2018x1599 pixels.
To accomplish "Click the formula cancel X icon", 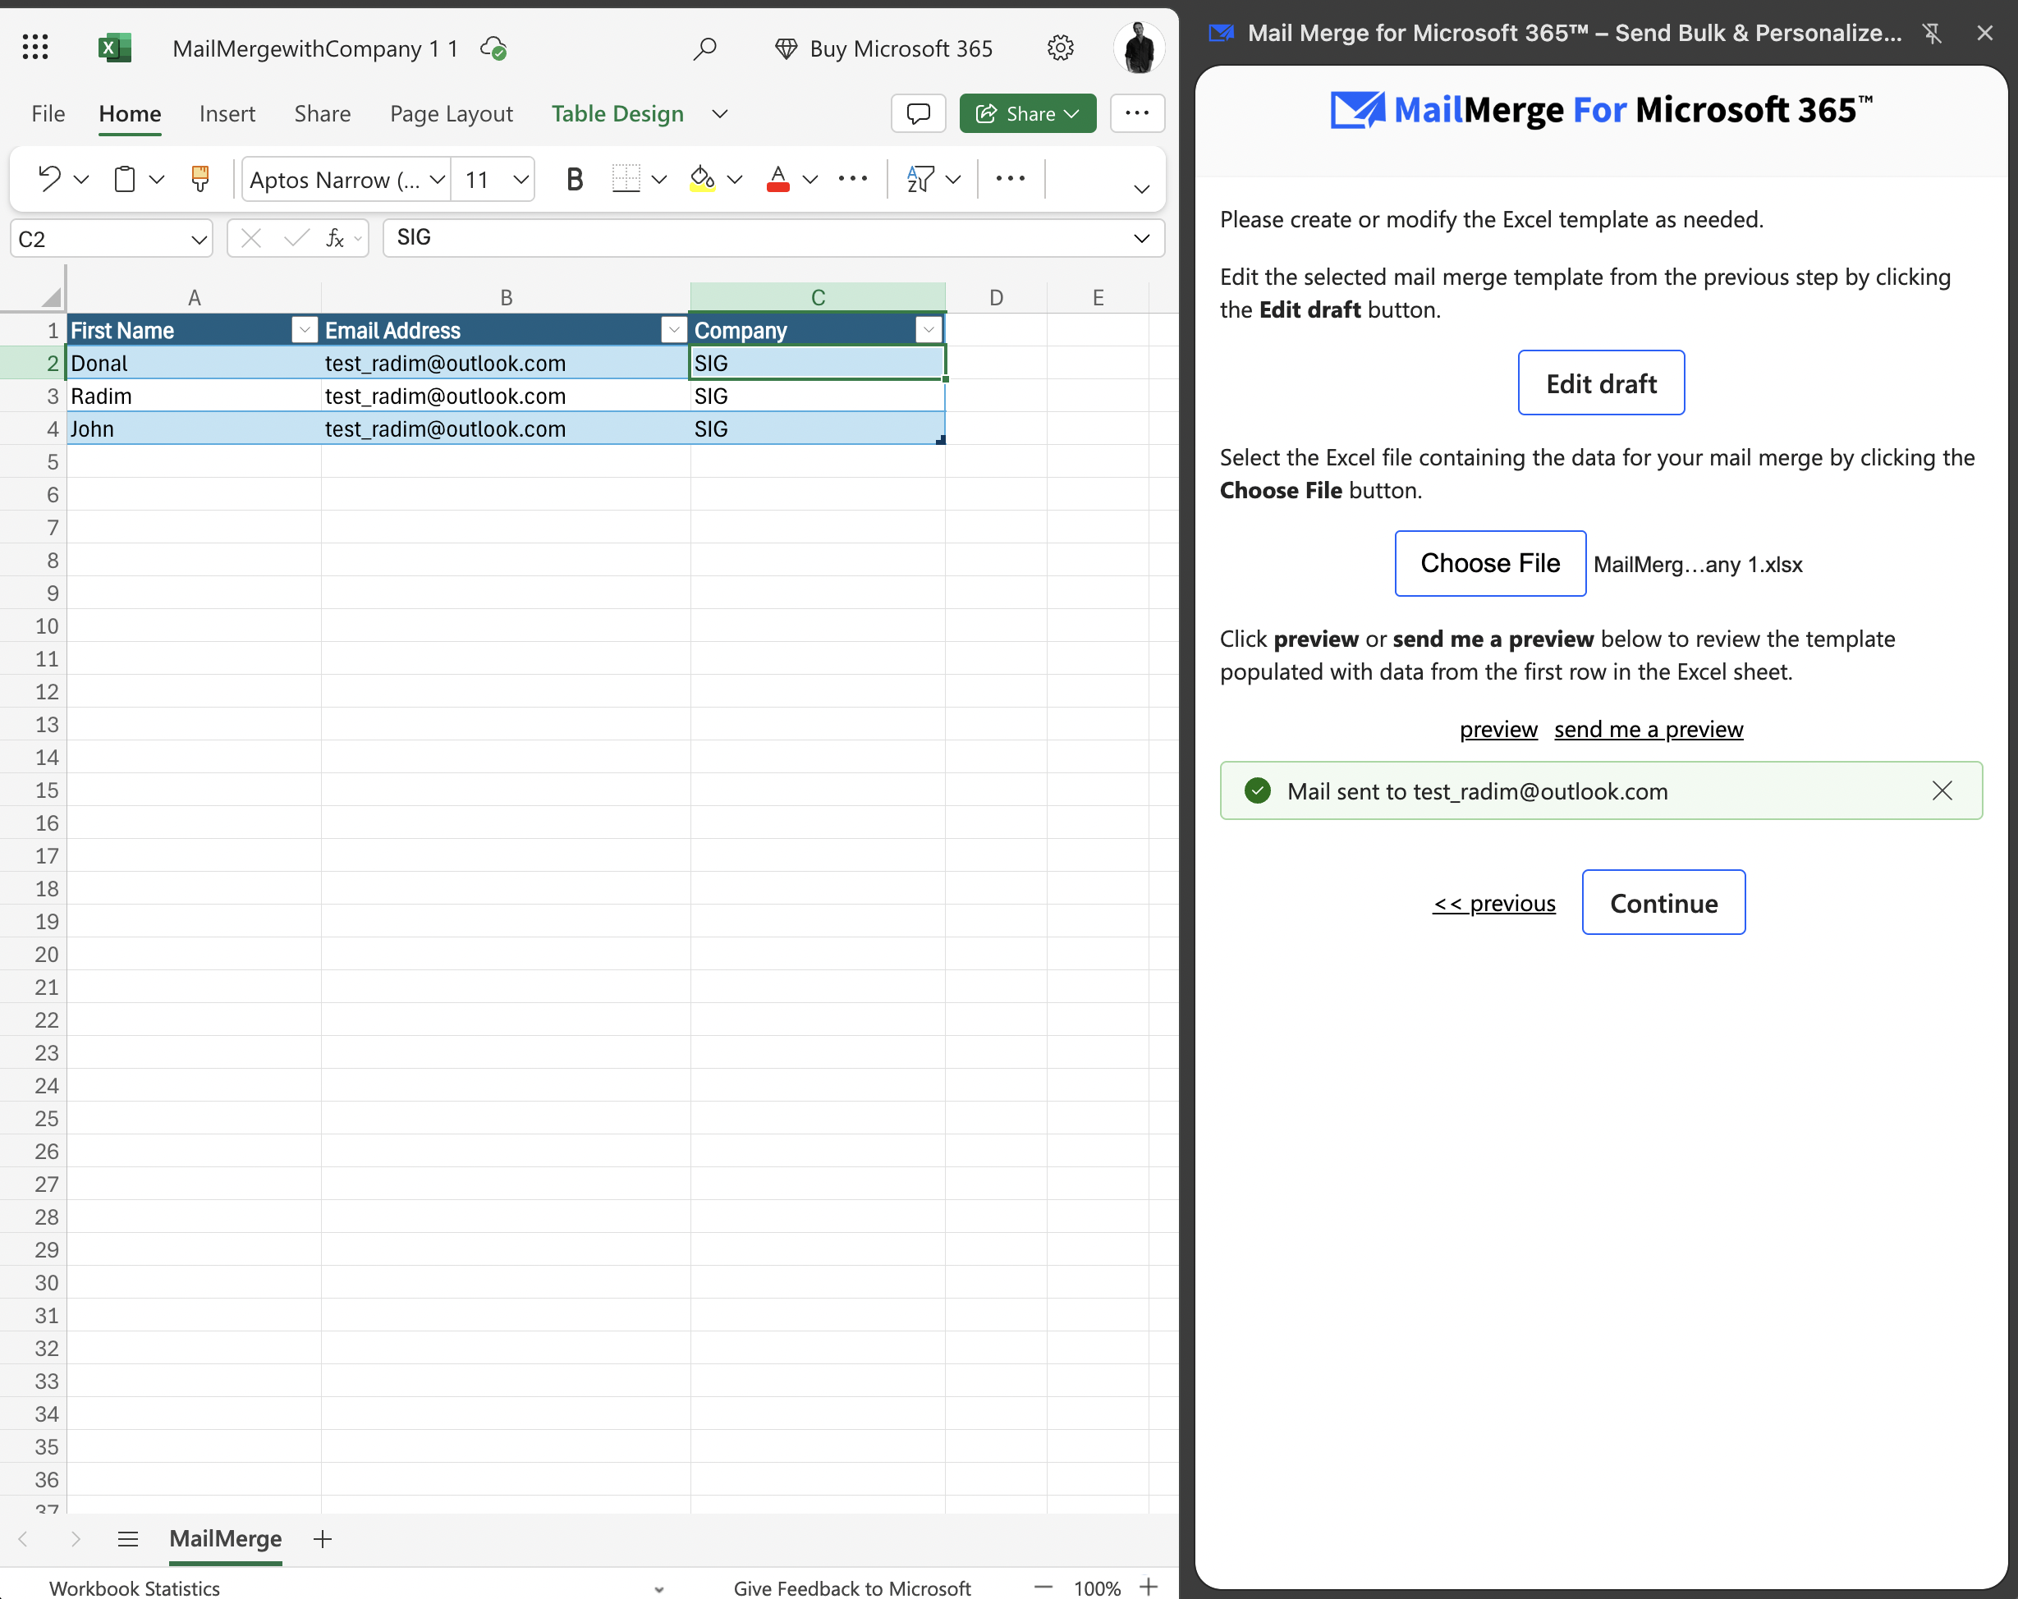I will (x=251, y=238).
